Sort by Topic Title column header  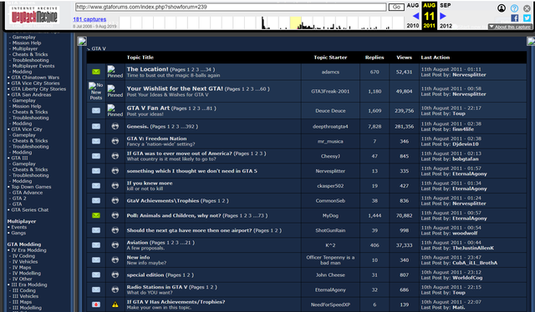coord(140,58)
